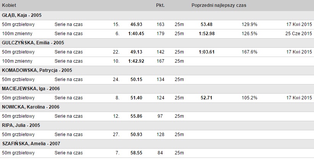Select Kaja Głąb's 46.93 backstroke time
The width and height of the screenshot is (314, 159).
[x=136, y=24]
